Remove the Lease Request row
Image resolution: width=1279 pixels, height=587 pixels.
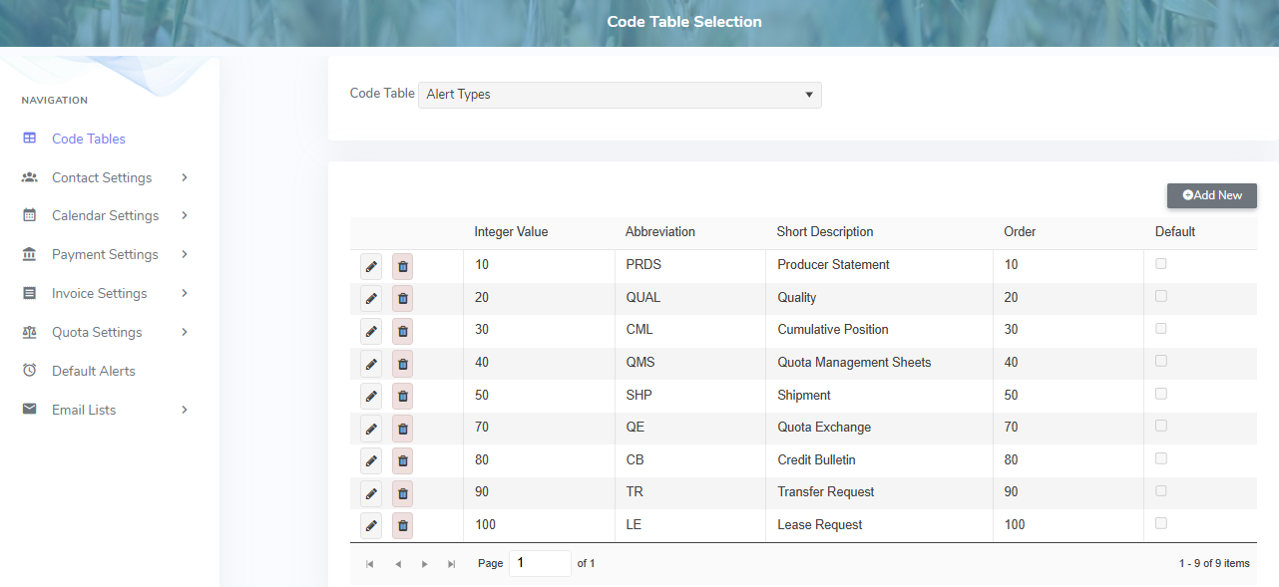coord(401,525)
